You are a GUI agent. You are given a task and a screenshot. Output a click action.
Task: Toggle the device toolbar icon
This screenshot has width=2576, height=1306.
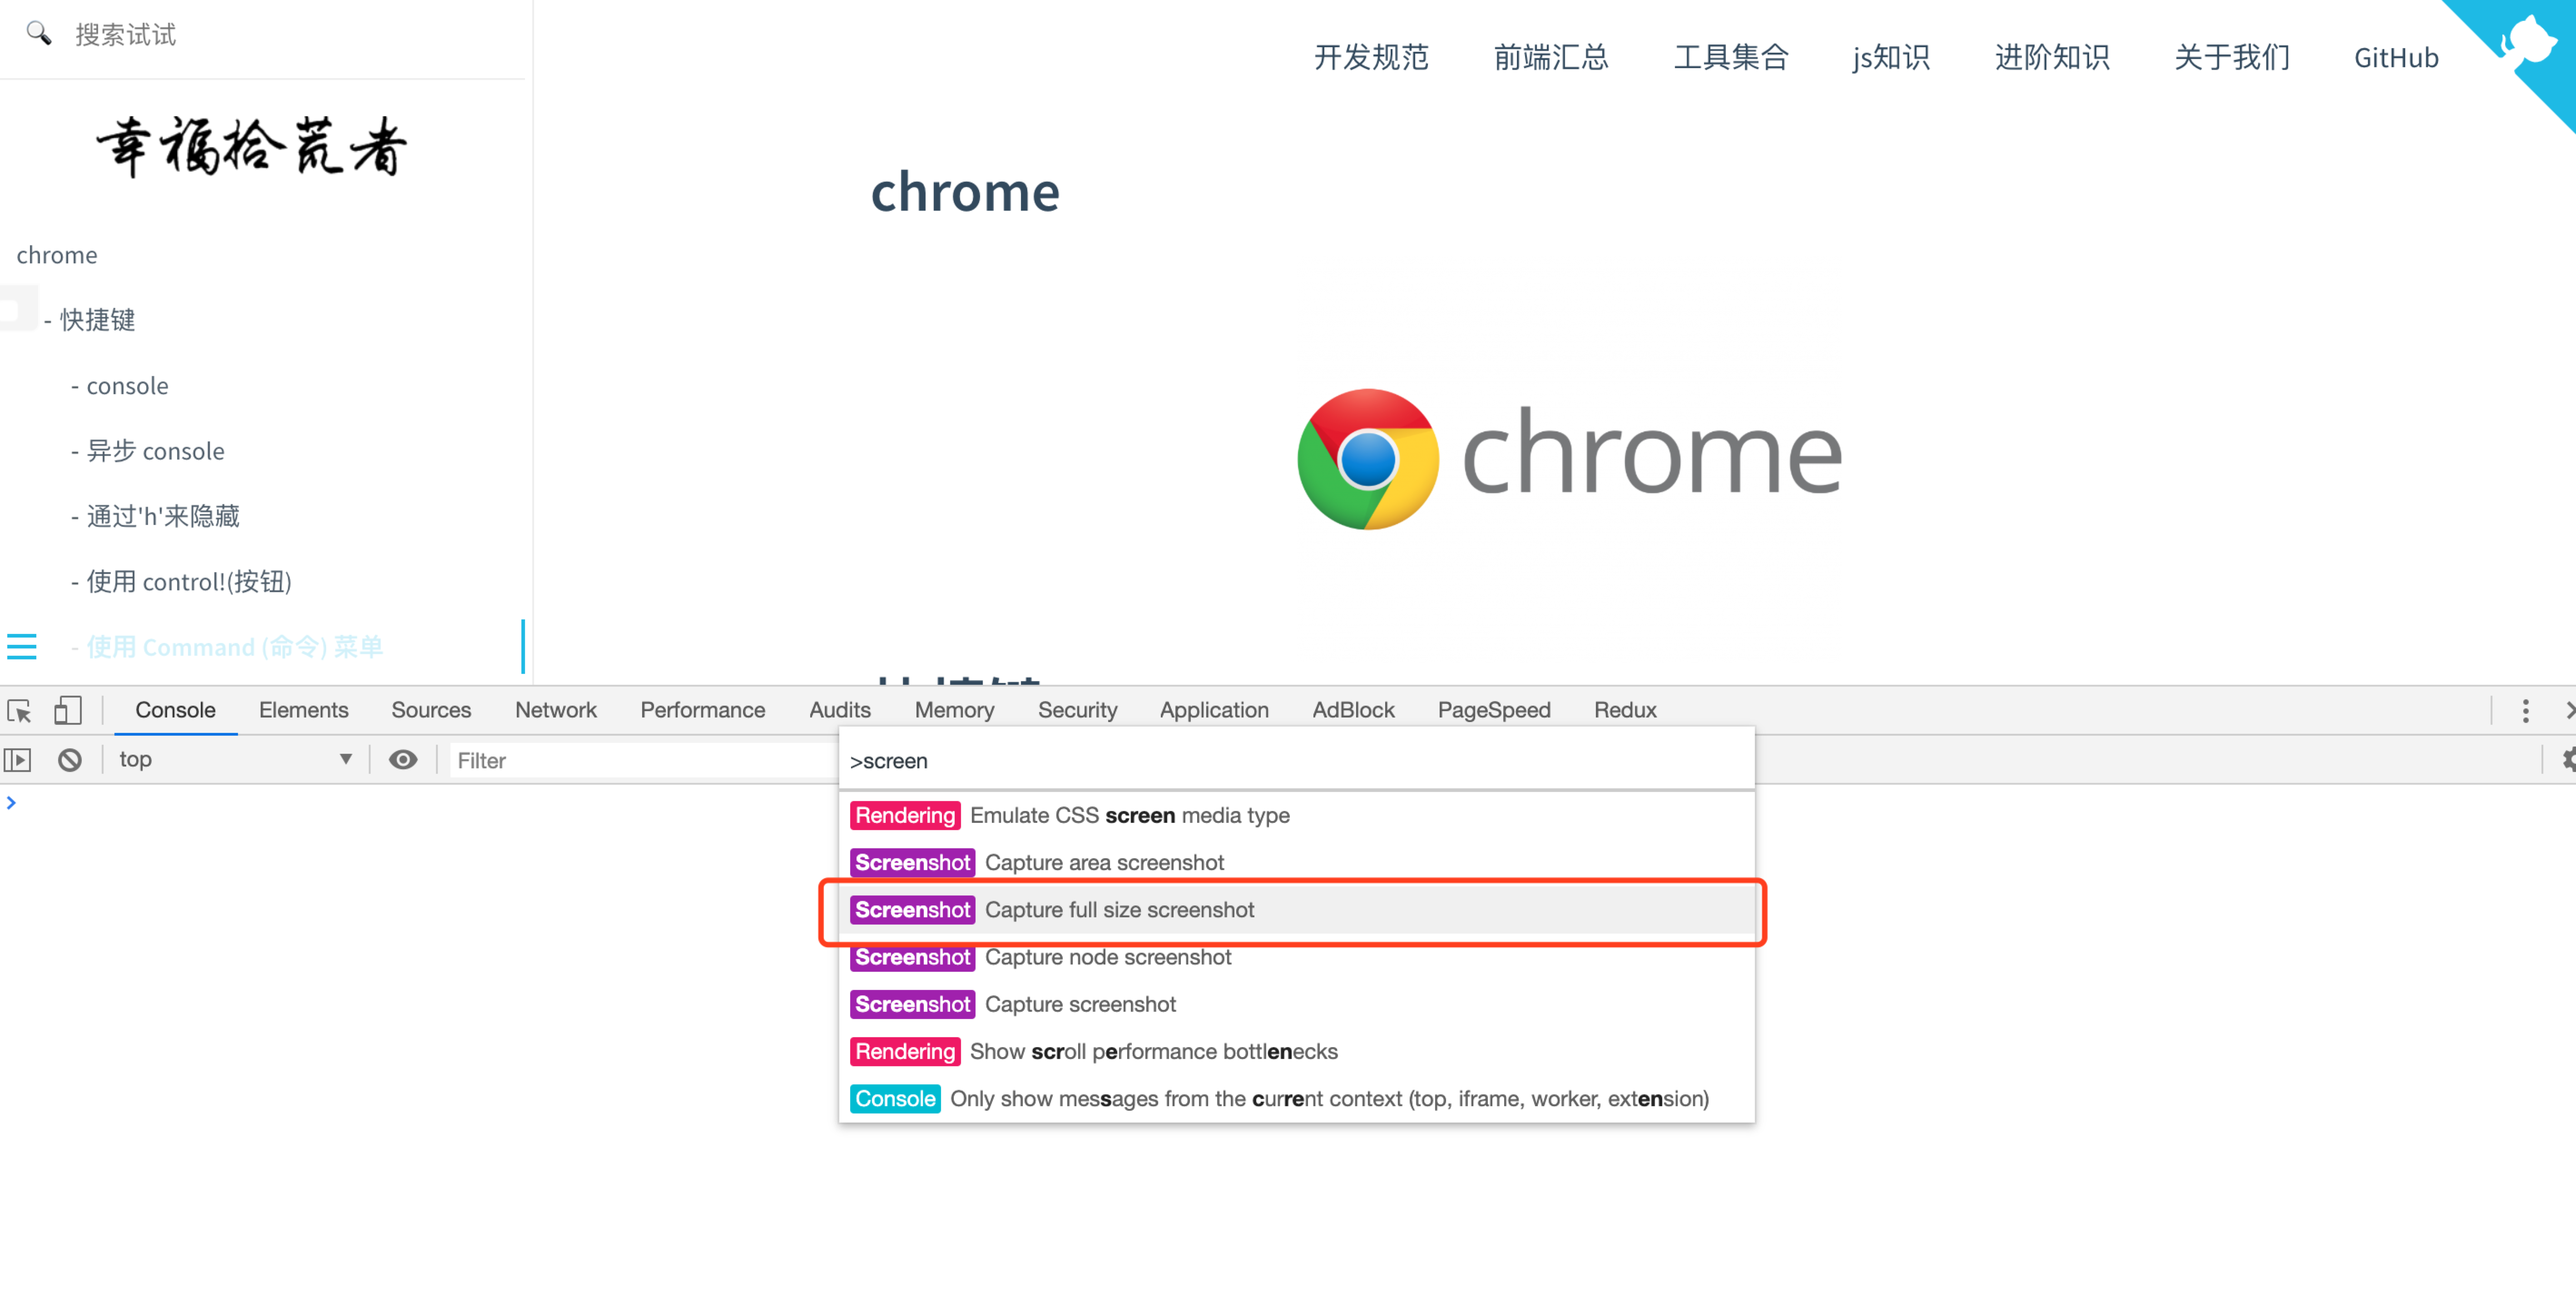68,711
